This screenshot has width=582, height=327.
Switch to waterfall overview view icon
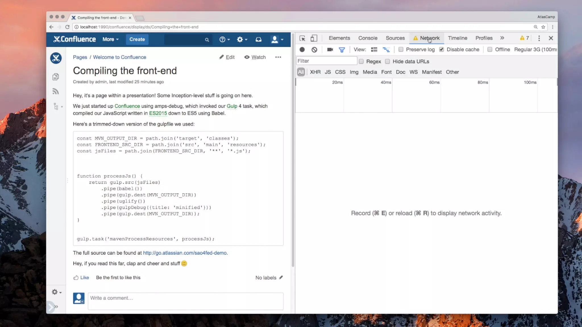click(386, 50)
